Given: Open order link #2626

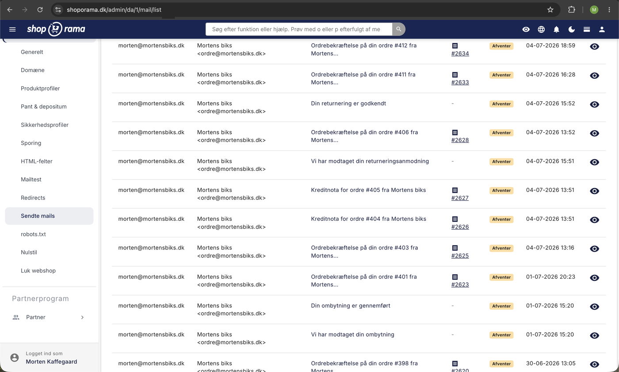Looking at the screenshot, I should click(460, 227).
